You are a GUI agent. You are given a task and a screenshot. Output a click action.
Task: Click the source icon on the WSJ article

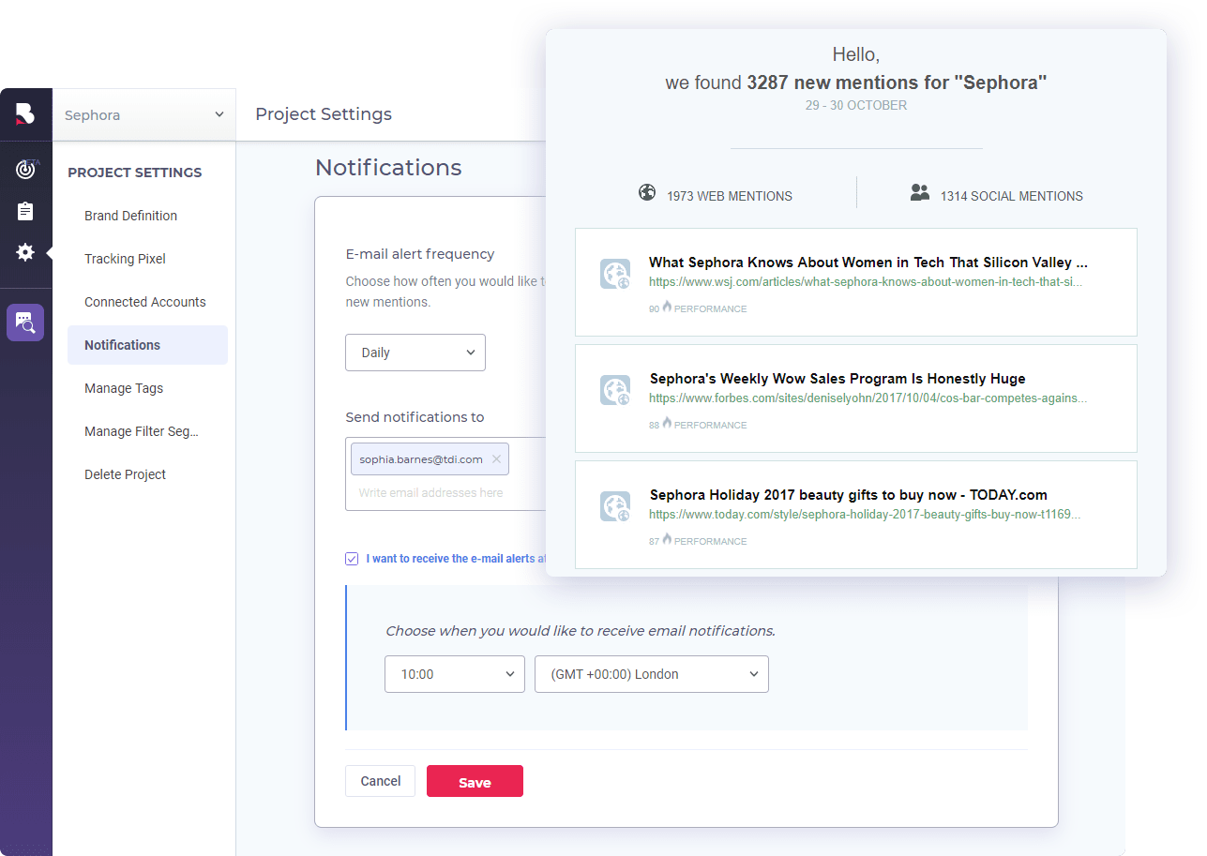tap(615, 274)
